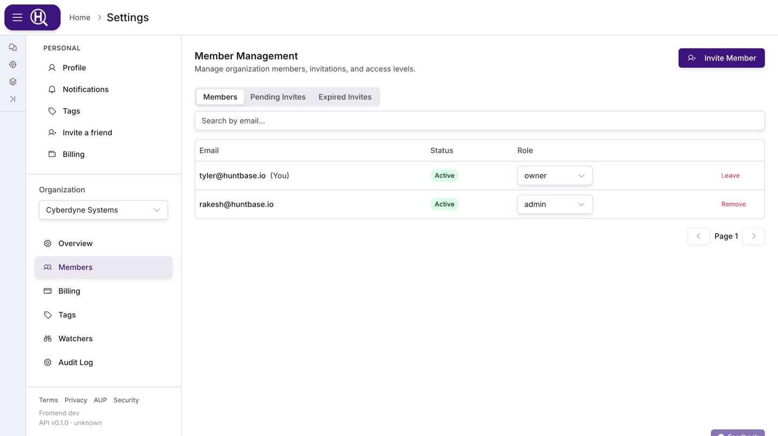Screen dimensions: 778x436
Task: Click the Invite Member button
Action: 721,58
